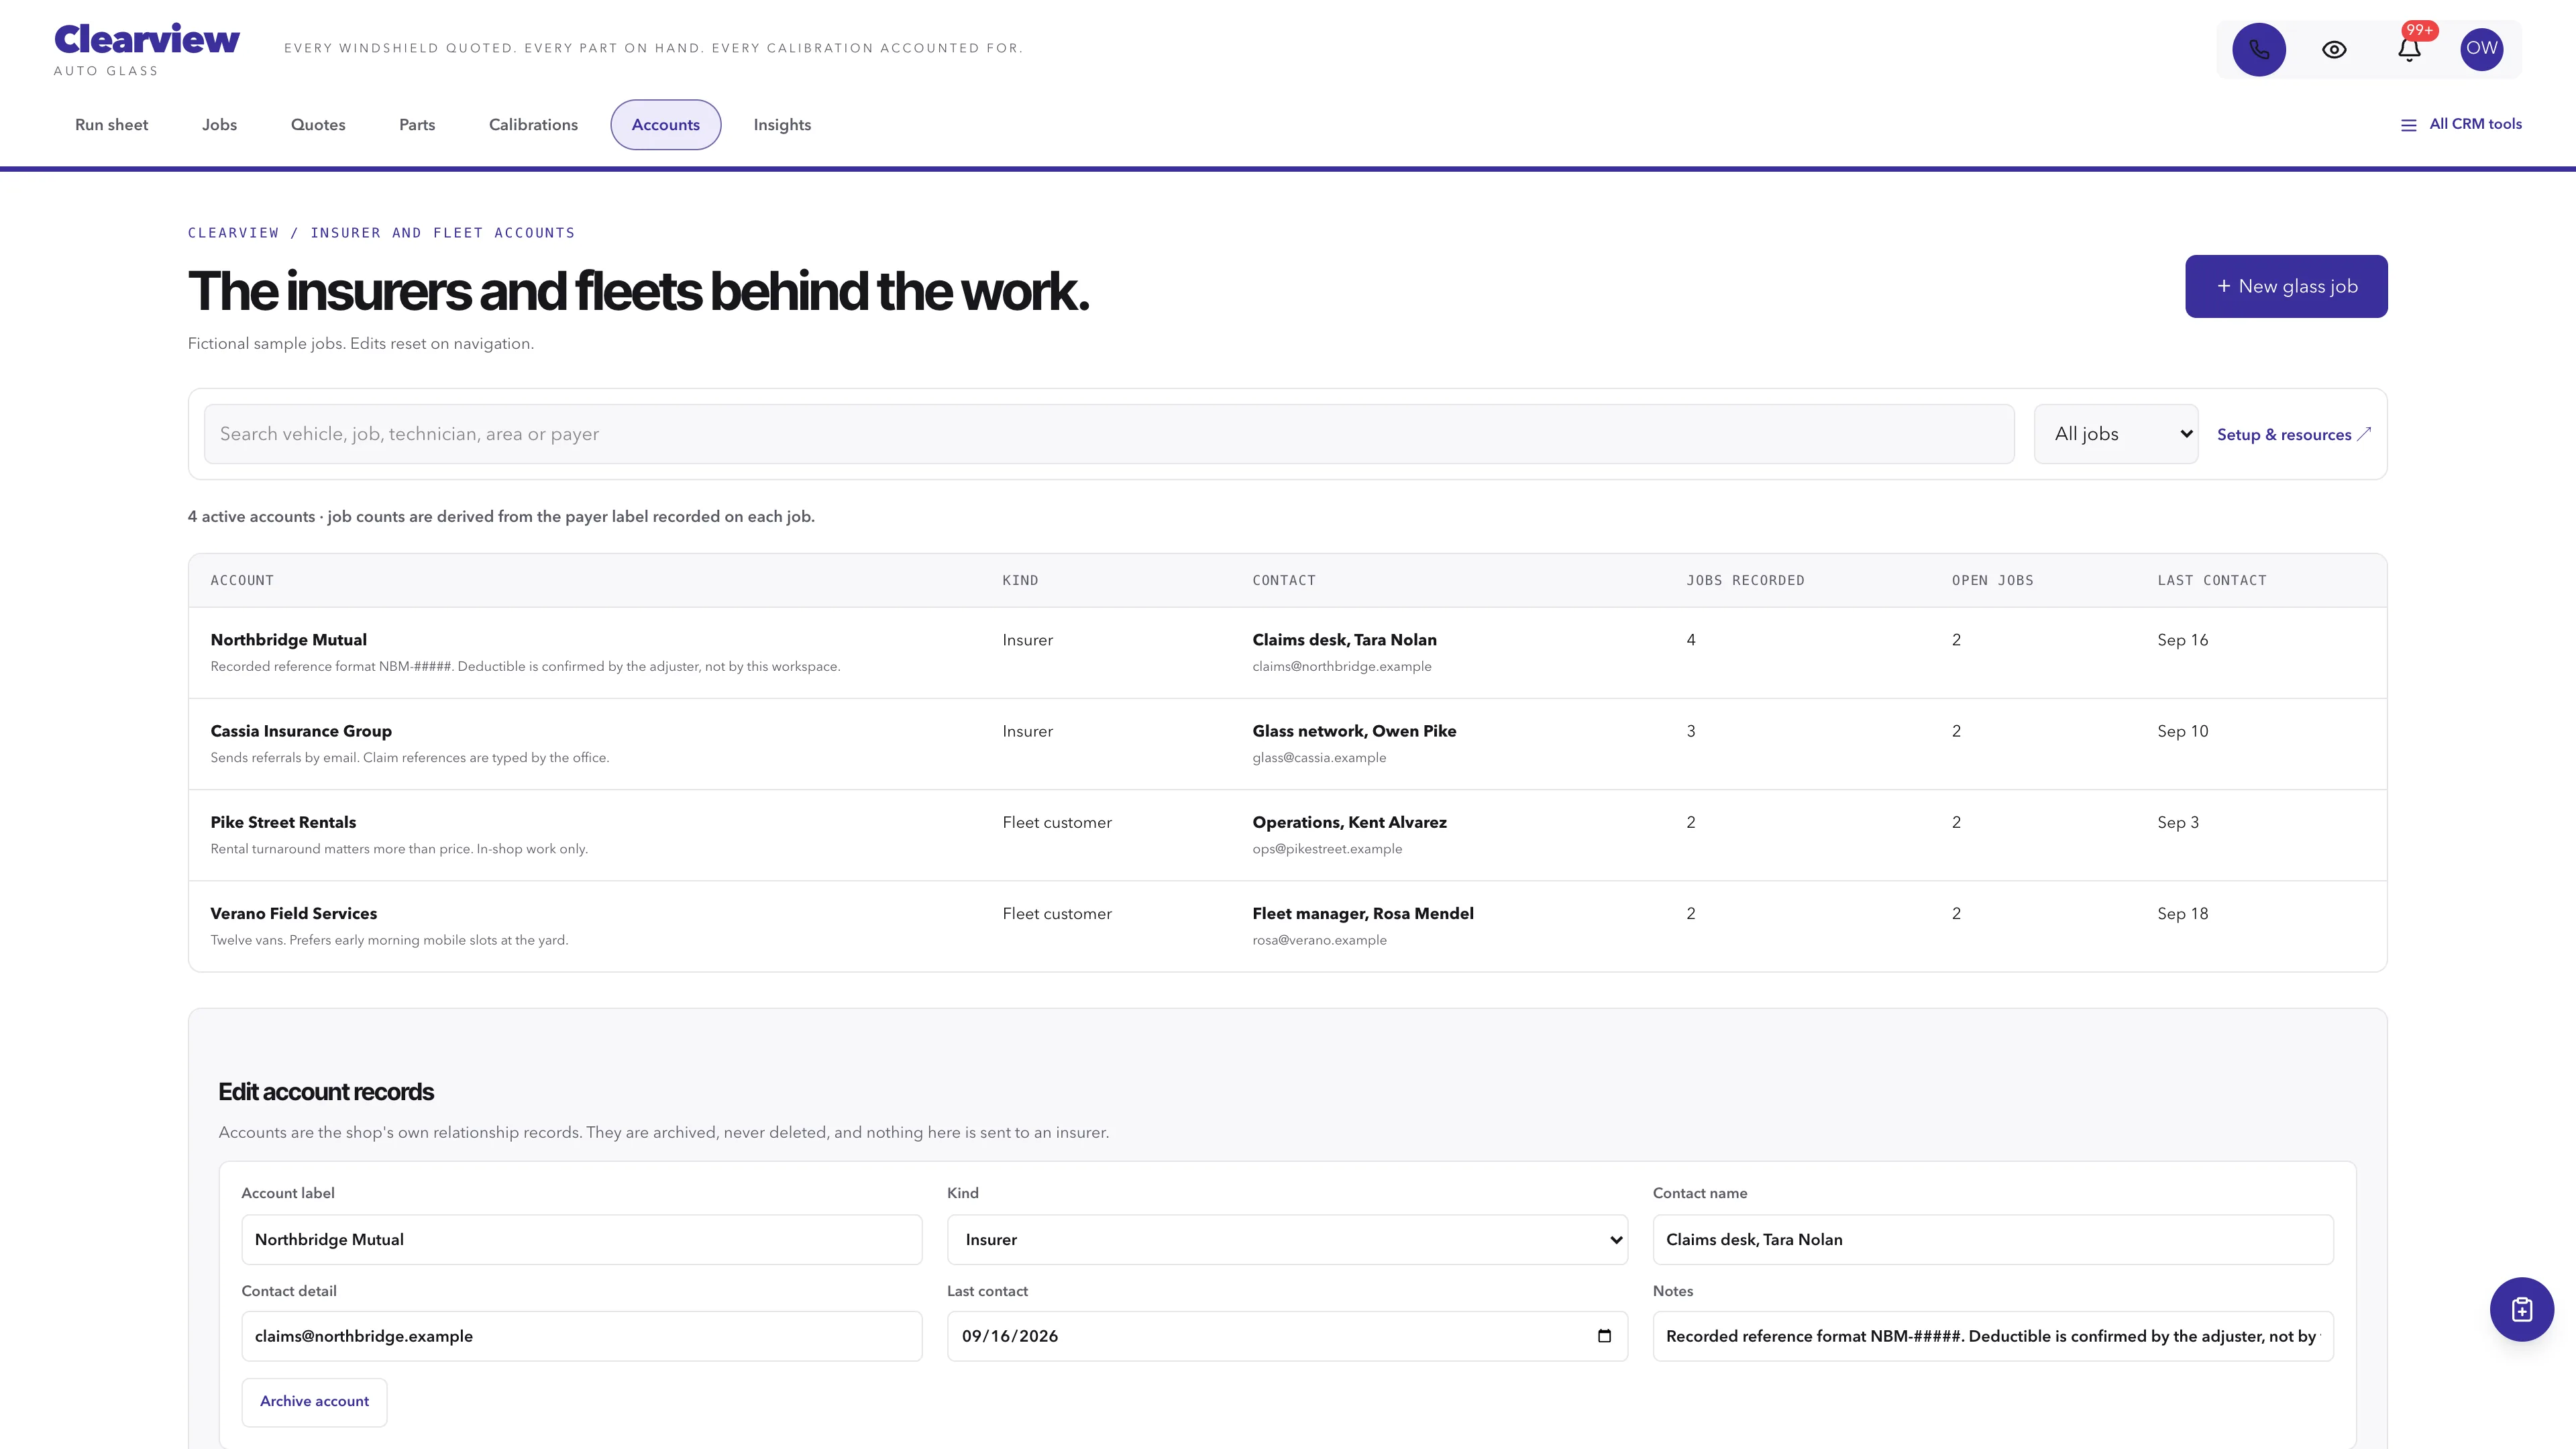Click the Clearview Auto Glass logo

[x=146, y=49]
